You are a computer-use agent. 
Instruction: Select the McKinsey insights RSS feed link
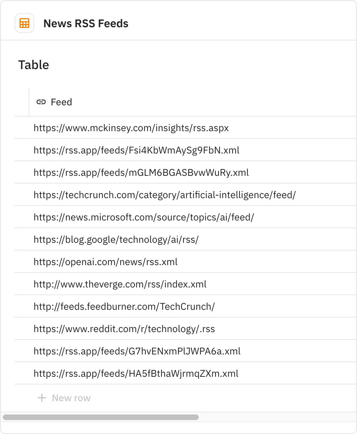(131, 128)
